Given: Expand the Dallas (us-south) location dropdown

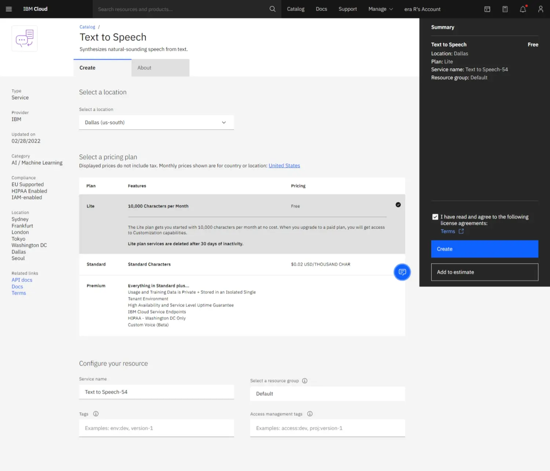Looking at the screenshot, I should click(x=156, y=122).
